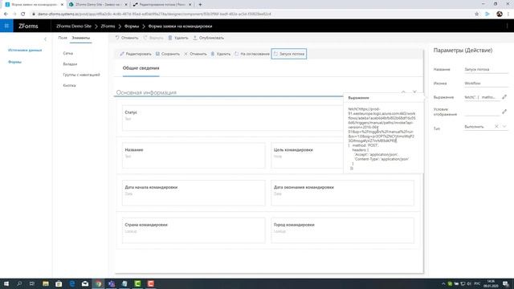The height and width of the screenshot is (289, 514).
Task: Select the Кнопка element
Action: (69, 86)
